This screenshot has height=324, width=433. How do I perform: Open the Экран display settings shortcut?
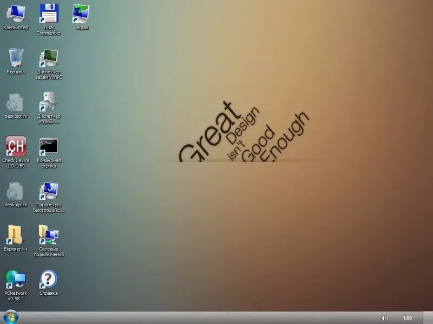(81, 13)
